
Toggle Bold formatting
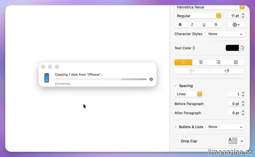tap(180, 25)
